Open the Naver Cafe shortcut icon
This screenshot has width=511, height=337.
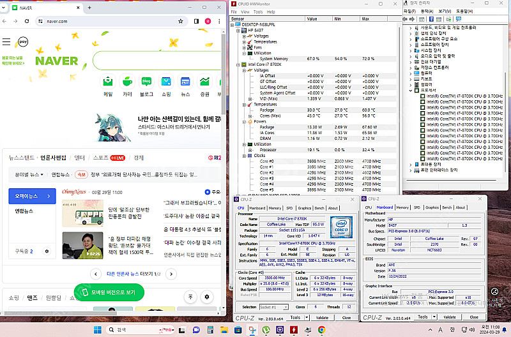[x=127, y=82]
